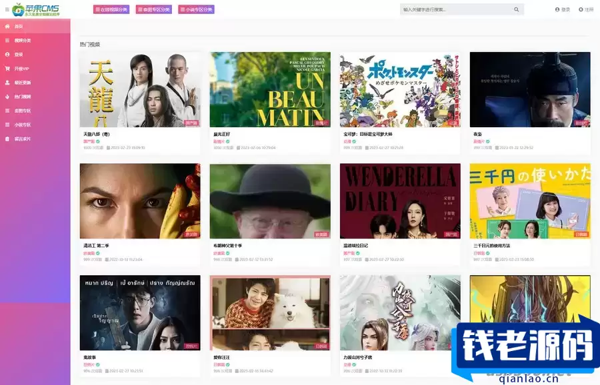
Task: Click the calendar icon under 天龙八部
Action: [x=108, y=148]
